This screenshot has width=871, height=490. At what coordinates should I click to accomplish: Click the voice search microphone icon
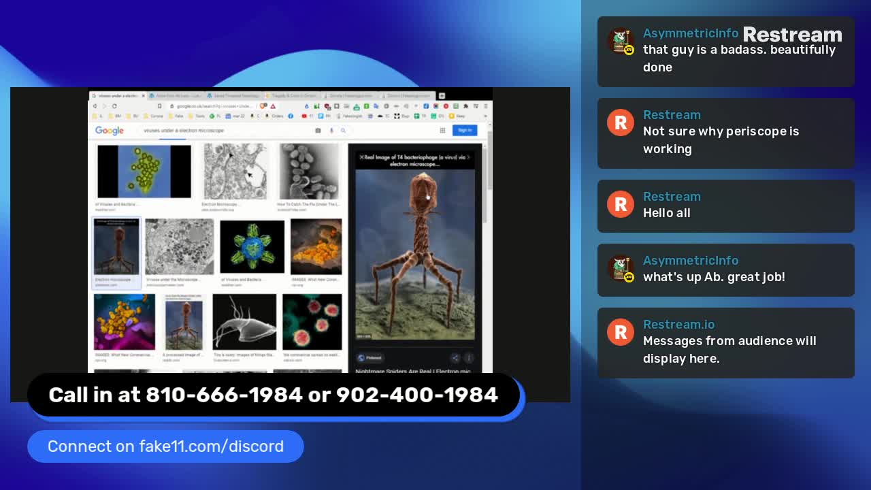(x=331, y=131)
